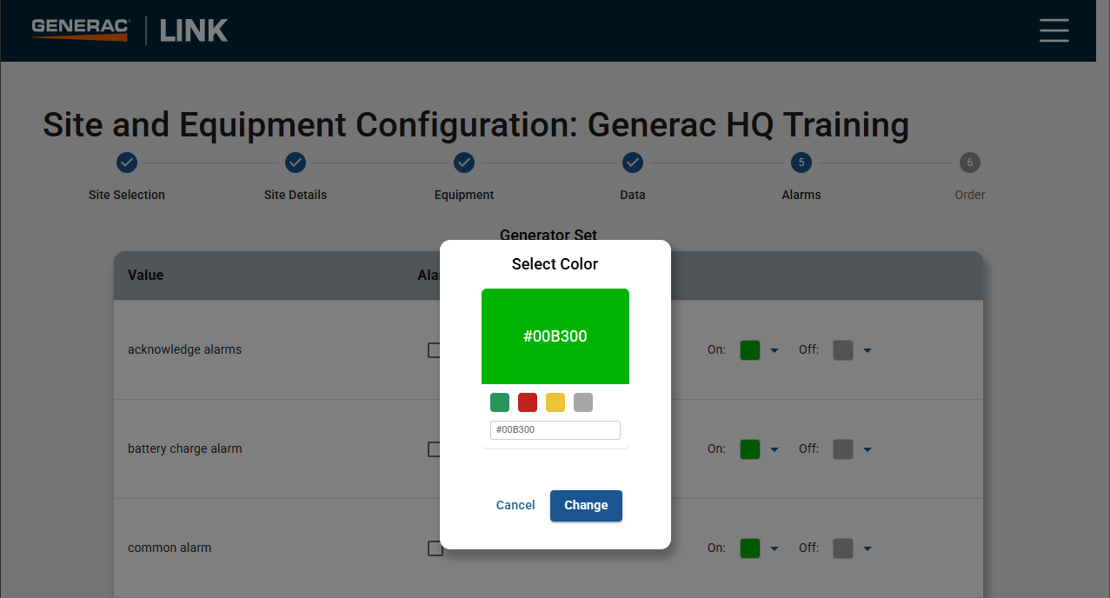Image resolution: width=1110 pixels, height=598 pixels.
Task: Go to Data step checkmark icon
Action: 633,163
